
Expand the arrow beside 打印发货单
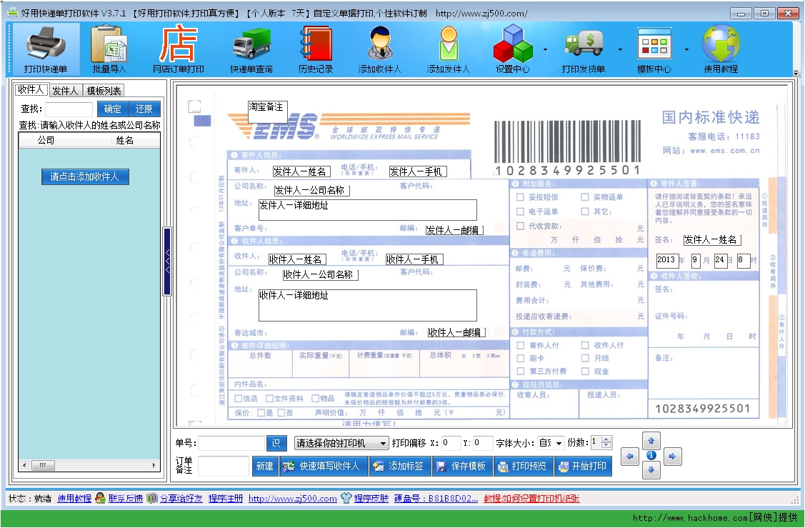click(x=620, y=50)
